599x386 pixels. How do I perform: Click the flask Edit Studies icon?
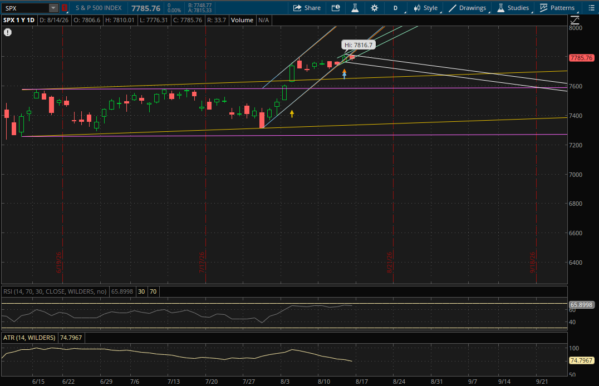pos(355,8)
